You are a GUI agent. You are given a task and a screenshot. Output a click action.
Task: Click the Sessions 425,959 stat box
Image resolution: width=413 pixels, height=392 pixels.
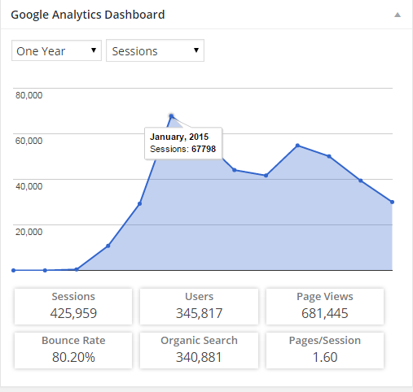pos(73,307)
